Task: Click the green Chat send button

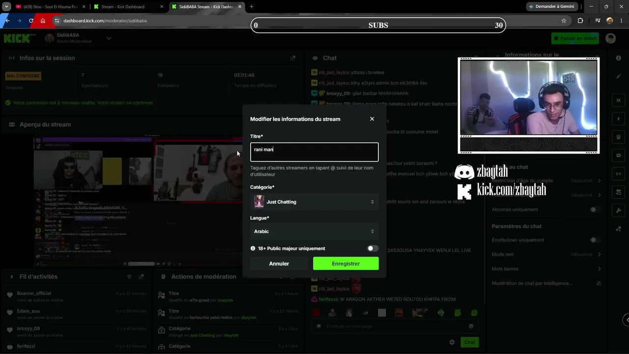Action: click(470, 342)
